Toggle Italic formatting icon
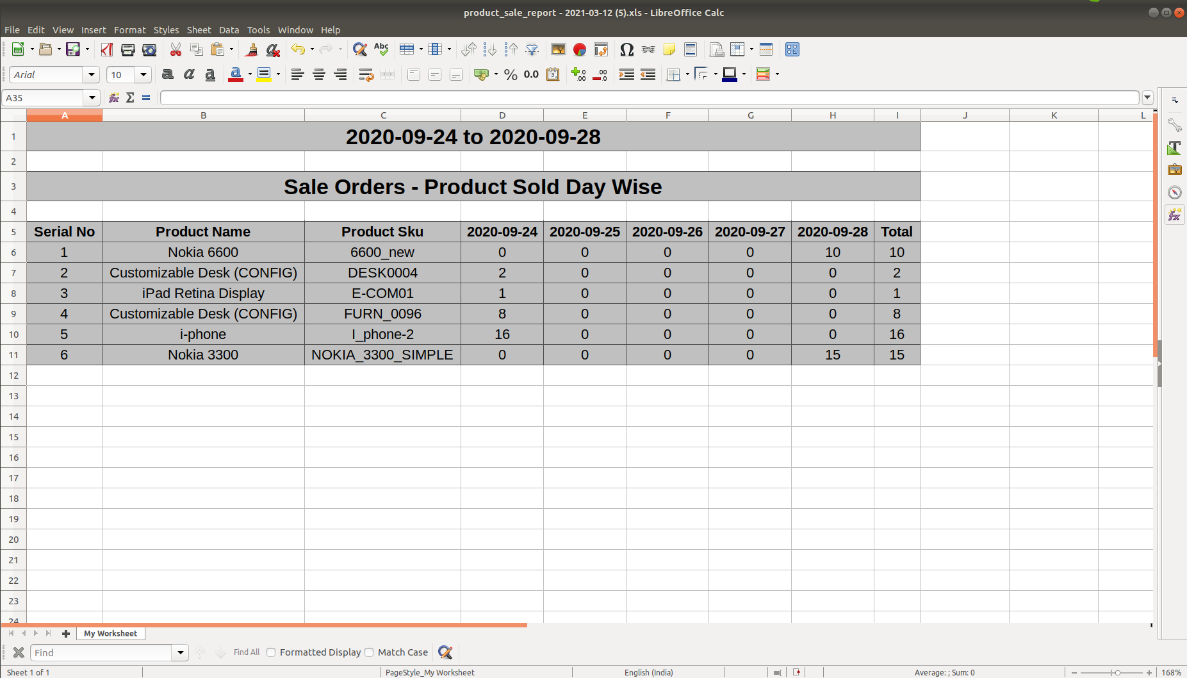Image resolution: width=1187 pixels, height=678 pixels. click(x=189, y=74)
